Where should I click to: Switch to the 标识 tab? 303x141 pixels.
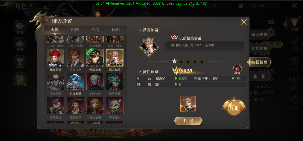pyautogui.click(x=116, y=30)
